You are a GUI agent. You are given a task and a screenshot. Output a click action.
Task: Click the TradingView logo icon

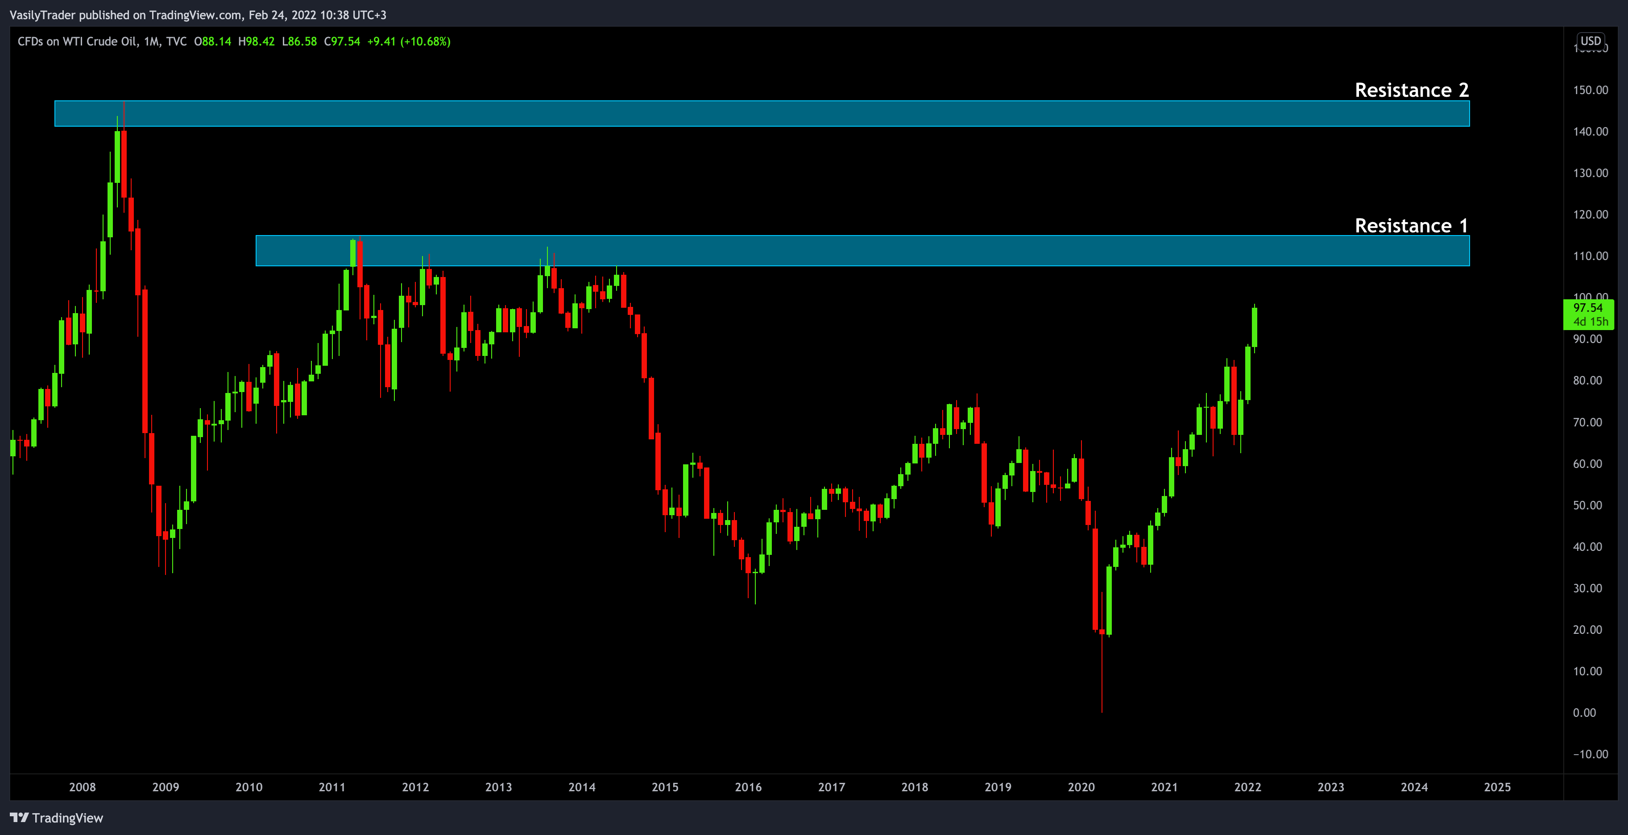point(19,817)
